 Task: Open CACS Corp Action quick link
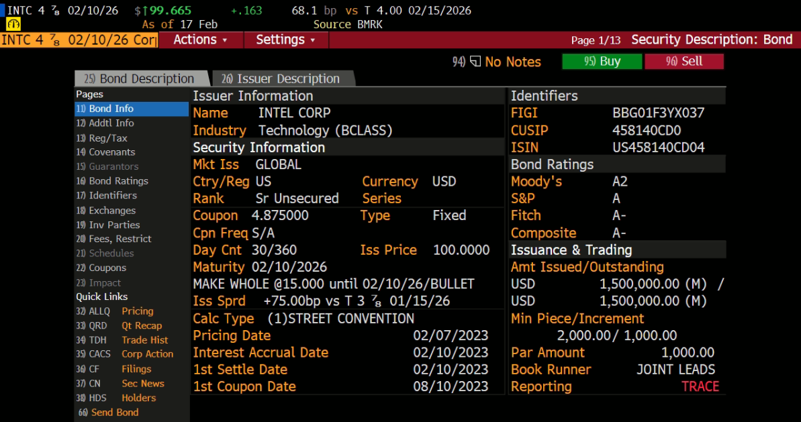click(124, 354)
